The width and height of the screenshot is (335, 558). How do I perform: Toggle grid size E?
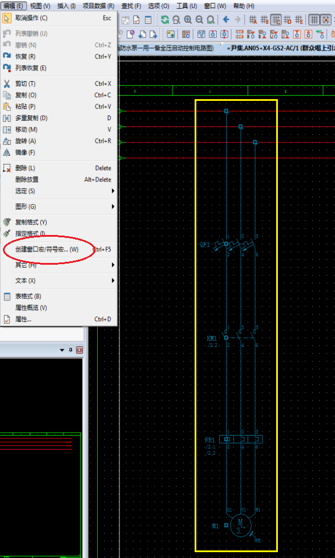point(299,20)
